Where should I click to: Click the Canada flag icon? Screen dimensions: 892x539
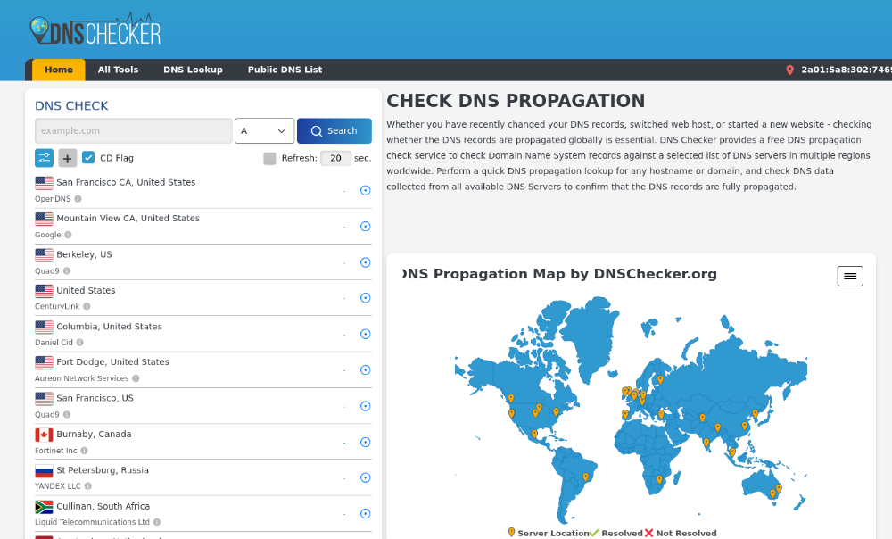(44, 435)
